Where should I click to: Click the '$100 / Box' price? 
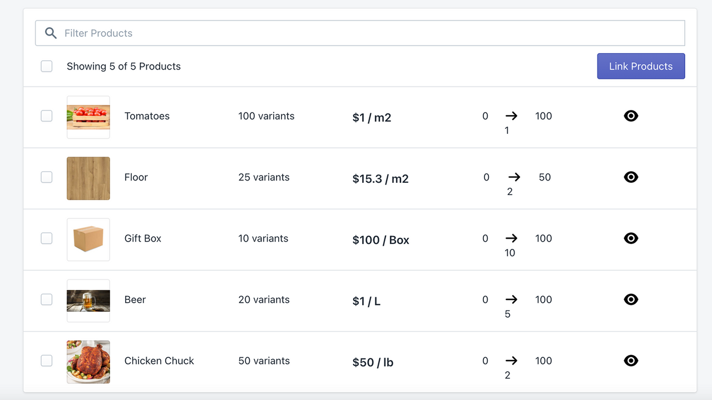(381, 240)
